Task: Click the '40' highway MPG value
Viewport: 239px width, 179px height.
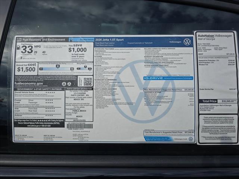Action: click(x=44, y=52)
